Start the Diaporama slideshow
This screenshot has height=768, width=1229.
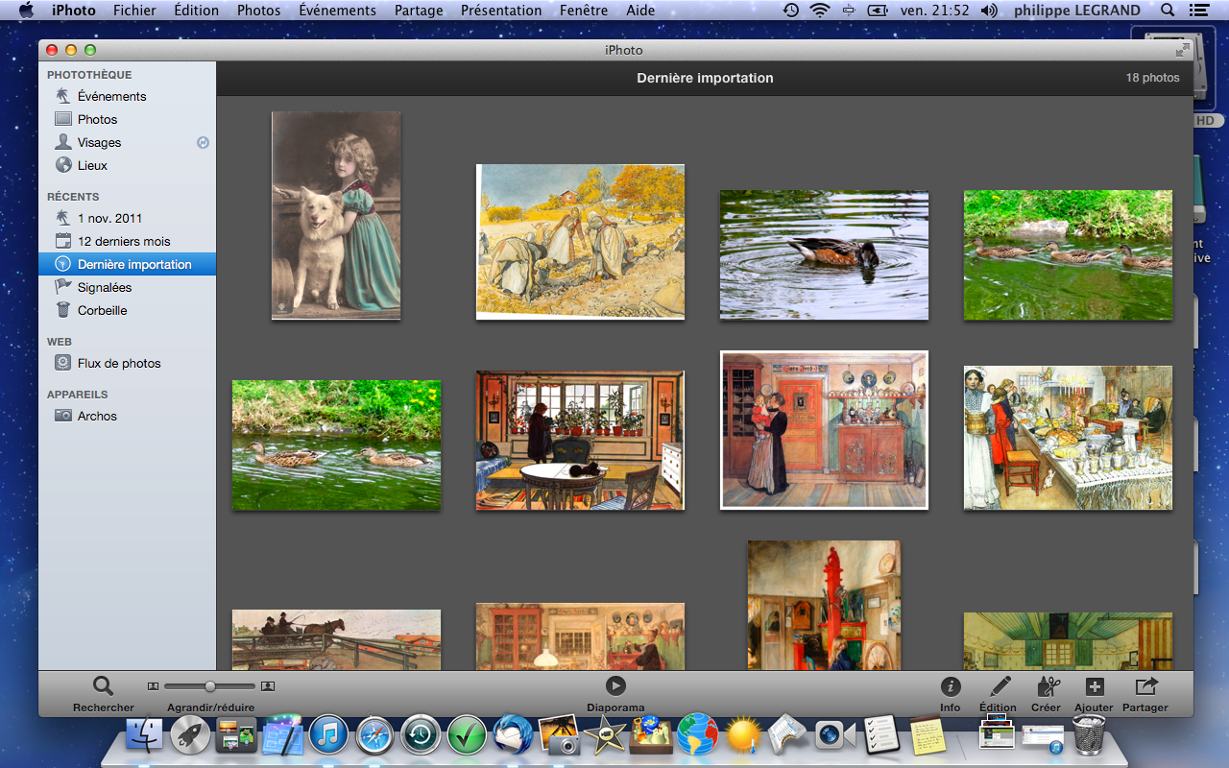coord(615,685)
